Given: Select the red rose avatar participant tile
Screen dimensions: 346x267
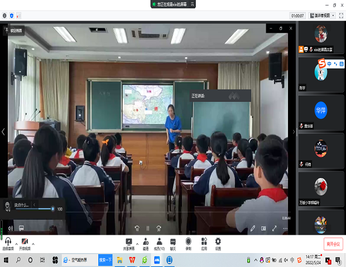Looking at the screenshot, I should (321, 189).
